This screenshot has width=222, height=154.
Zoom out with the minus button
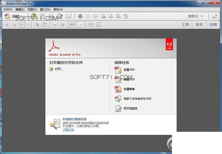coord(55,25)
